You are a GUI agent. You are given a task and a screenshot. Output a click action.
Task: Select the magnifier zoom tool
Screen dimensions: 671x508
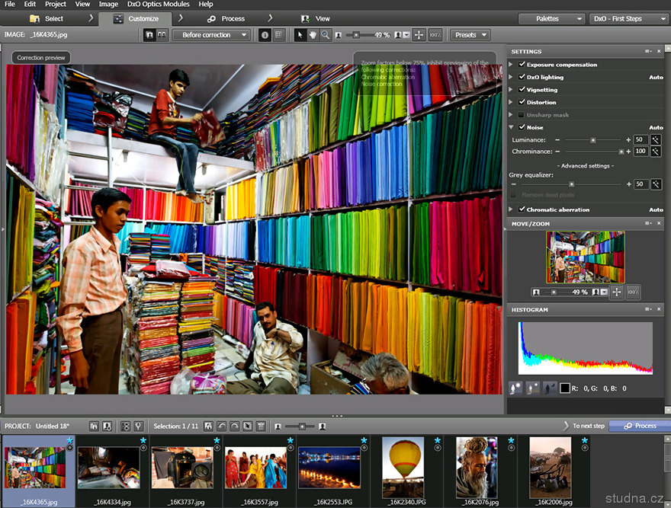pos(325,35)
